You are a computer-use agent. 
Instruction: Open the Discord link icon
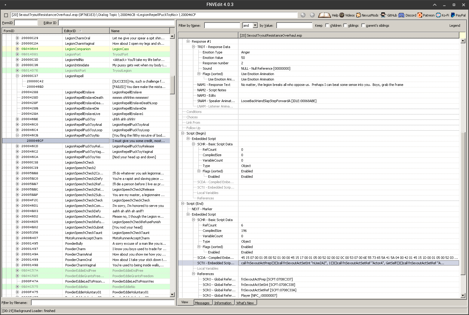[401, 15]
